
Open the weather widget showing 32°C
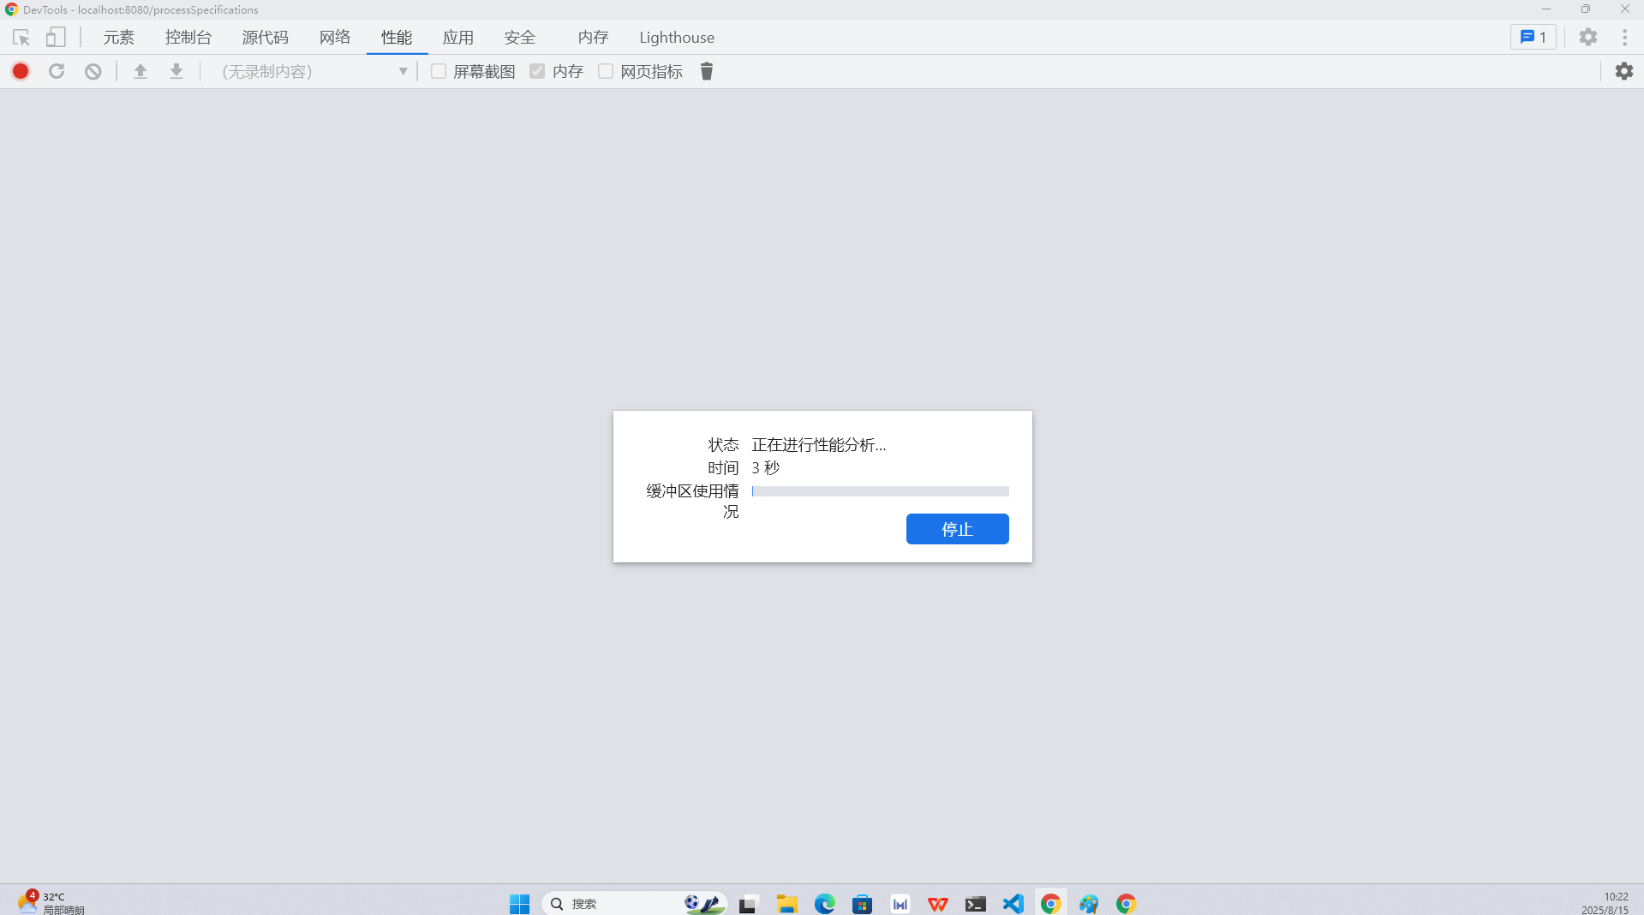pyautogui.click(x=51, y=903)
